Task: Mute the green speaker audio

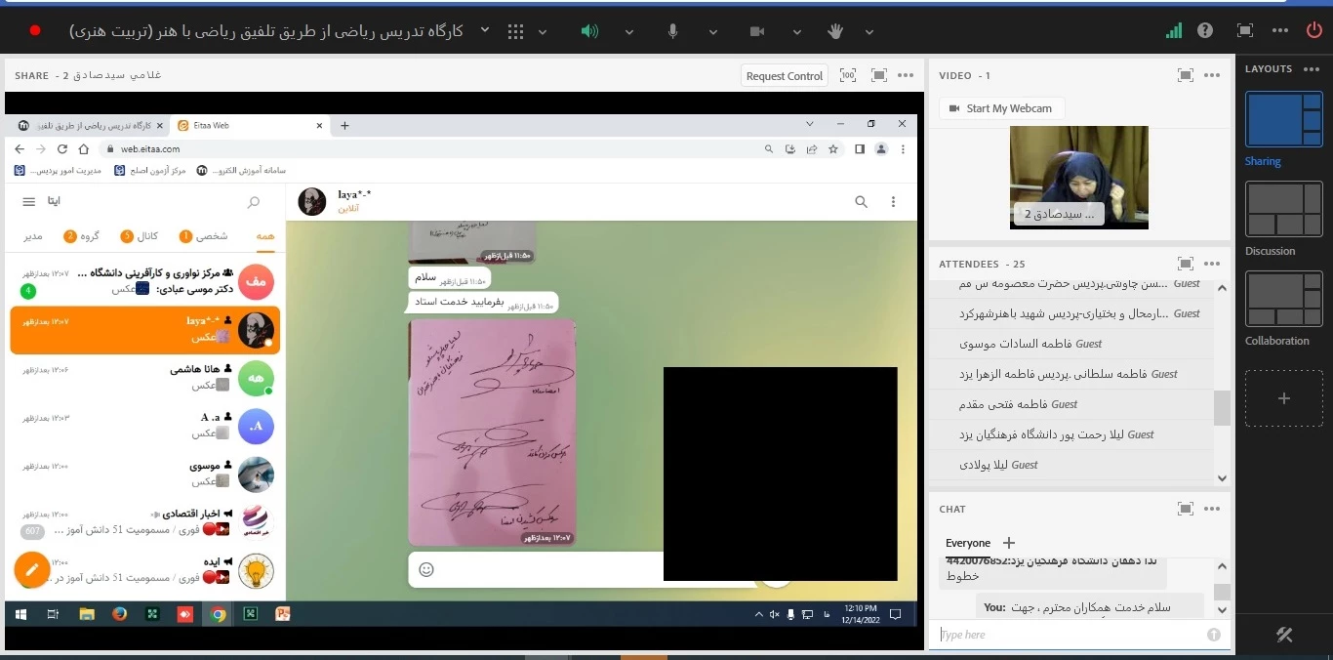Action: [x=588, y=31]
